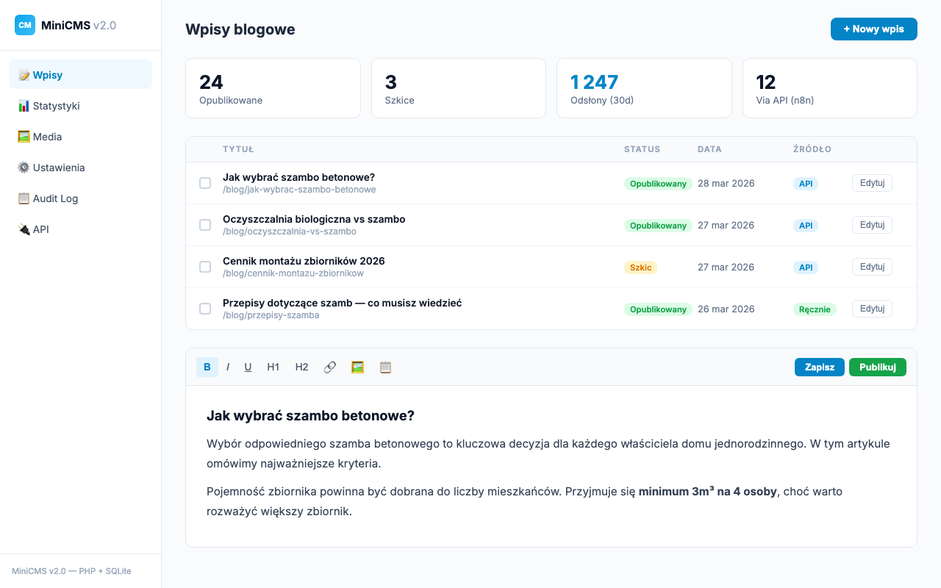Image resolution: width=941 pixels, height=588 pixels.
Task: Apply italic formatting in the editor
Action: [228, 367]
